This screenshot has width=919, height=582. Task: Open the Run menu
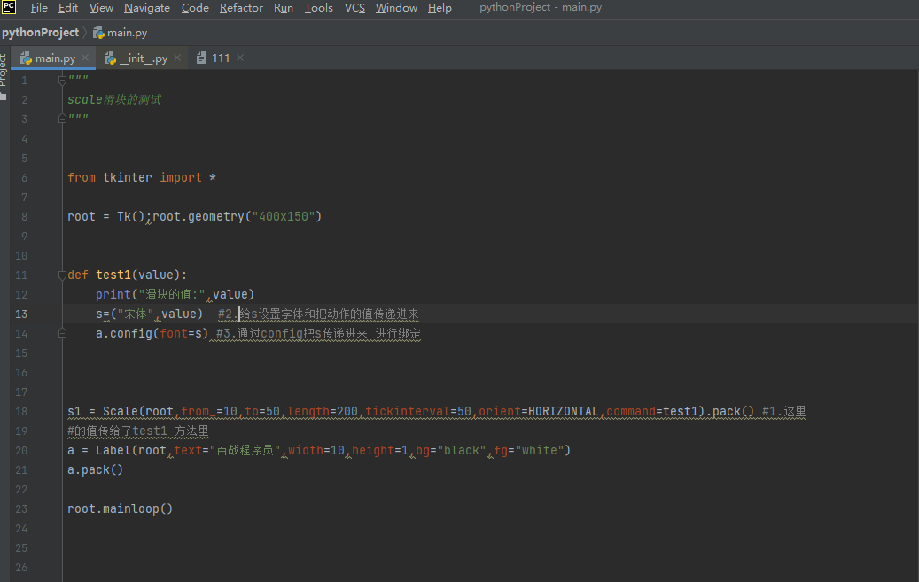pos(283,8)
